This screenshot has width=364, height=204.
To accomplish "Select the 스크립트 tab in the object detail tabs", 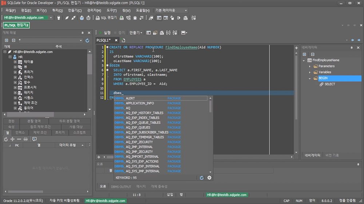I will coord(79,133).
